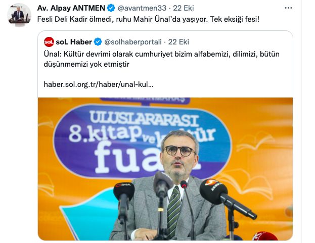This screenshot has width=315, height=243.
Task: Click the orange Aksu TV microphone in the photo
Action: [213, 190]
